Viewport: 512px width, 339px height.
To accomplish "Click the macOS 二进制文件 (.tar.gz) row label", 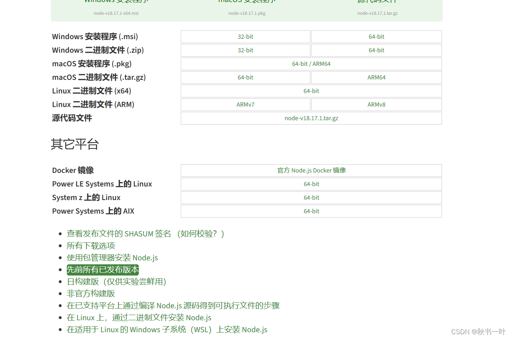I will click(x=99, y=77).
